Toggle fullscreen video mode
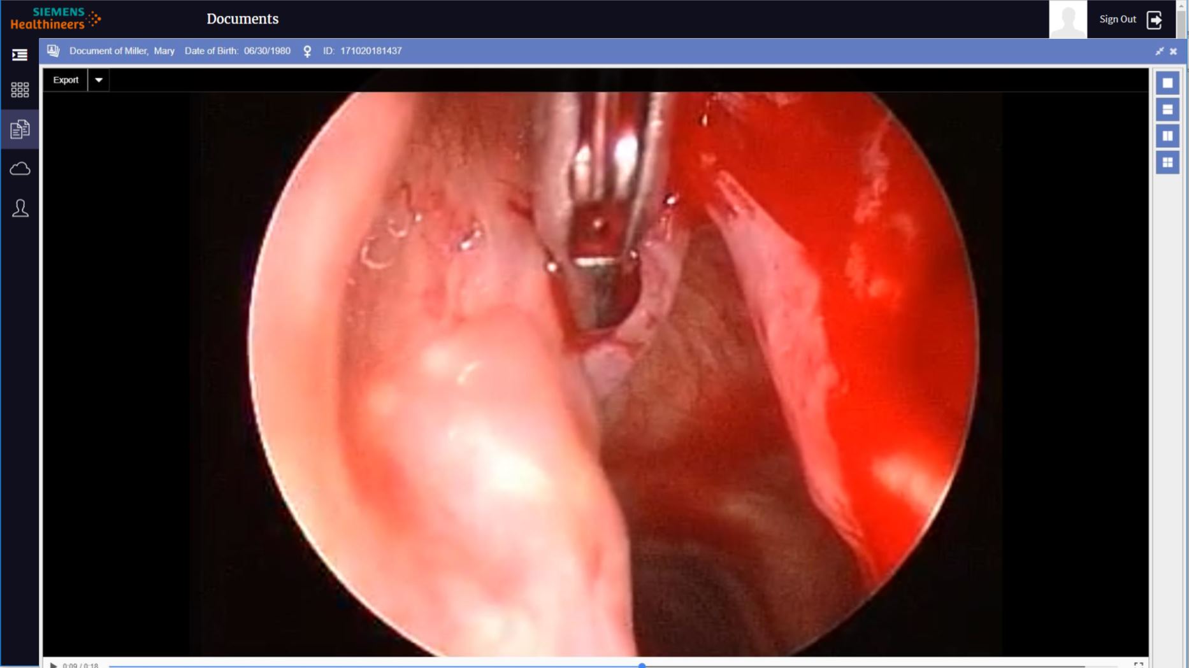1189x668 pixels. 1138,664
